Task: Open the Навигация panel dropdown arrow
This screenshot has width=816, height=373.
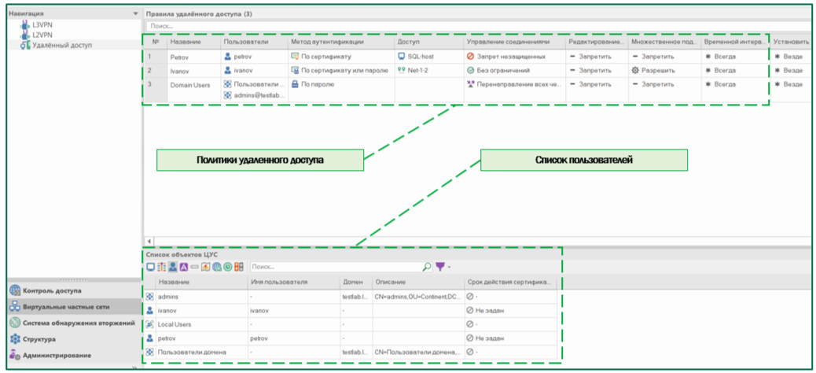Action: (x=136, y=13)
